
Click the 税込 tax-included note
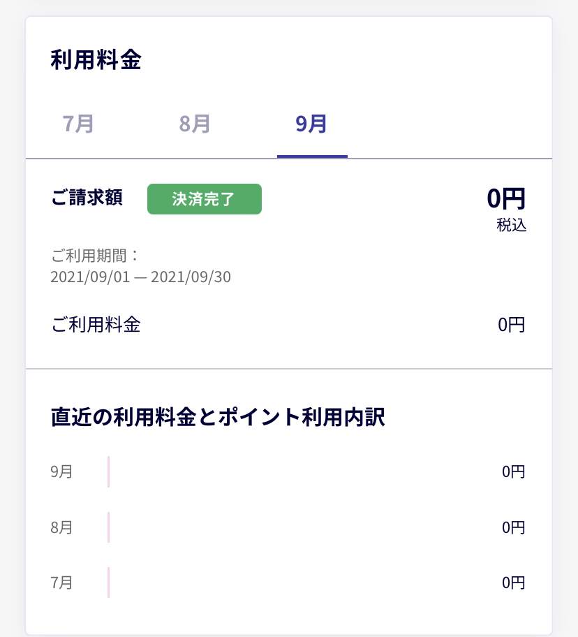point(512,226)
